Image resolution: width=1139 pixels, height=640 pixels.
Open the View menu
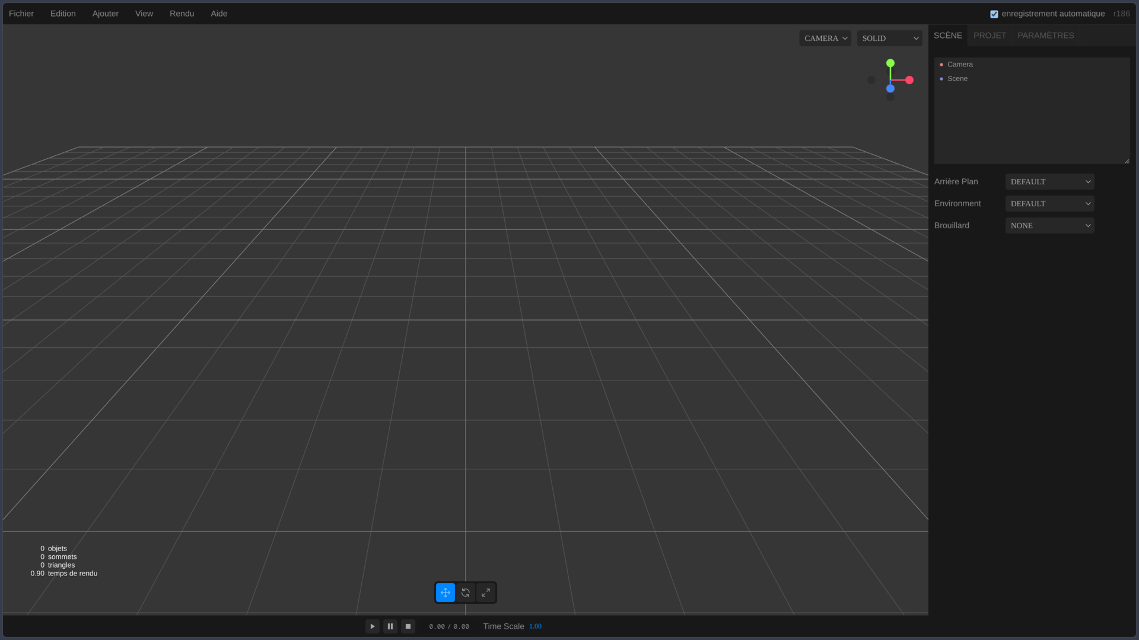[144, 14]
